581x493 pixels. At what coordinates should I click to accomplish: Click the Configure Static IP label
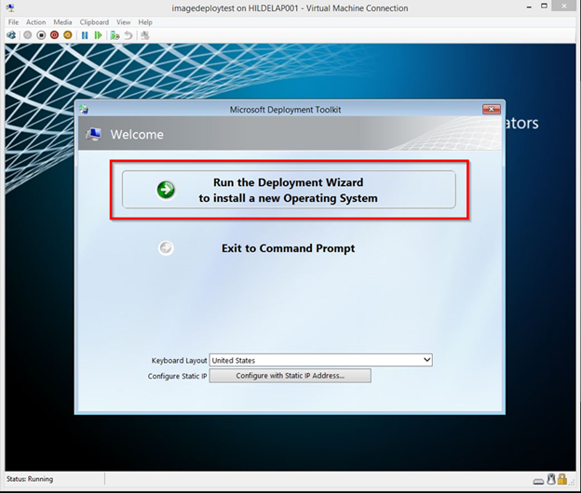[x=177, y=376]
